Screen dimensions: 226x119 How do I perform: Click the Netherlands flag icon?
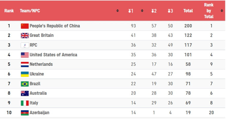(25, 64)
